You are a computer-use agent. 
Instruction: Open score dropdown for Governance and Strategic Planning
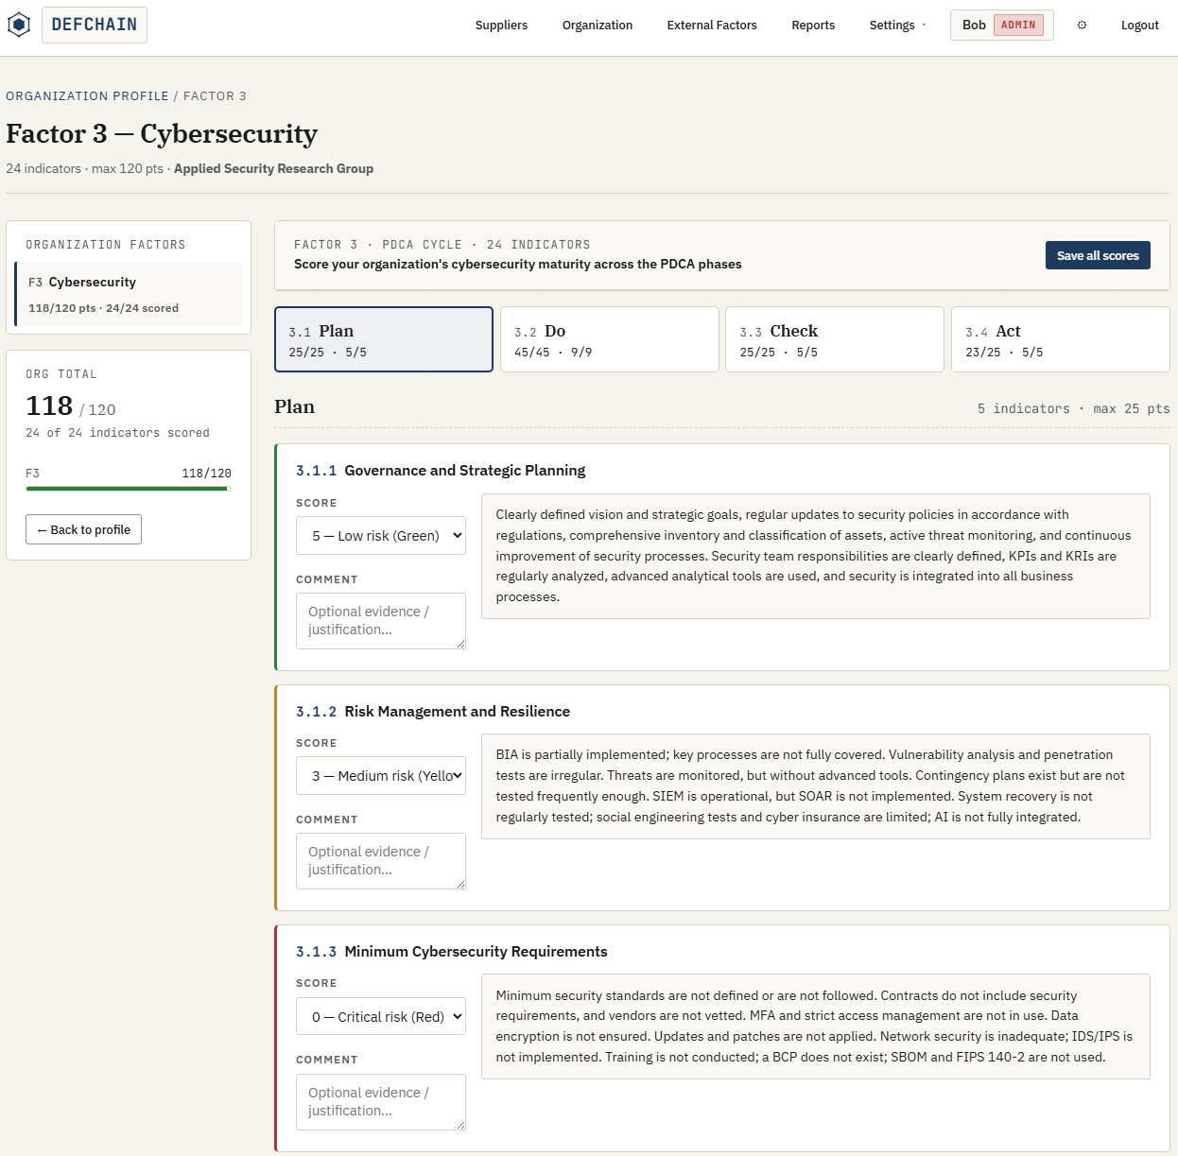point(381,535)
